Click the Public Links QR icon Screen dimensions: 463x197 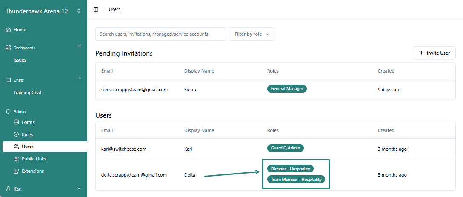pos(16,159)
